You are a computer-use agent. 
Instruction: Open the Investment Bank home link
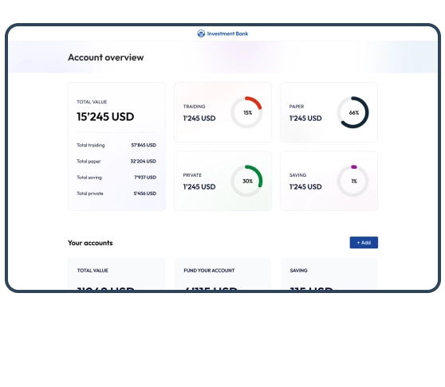222,33
